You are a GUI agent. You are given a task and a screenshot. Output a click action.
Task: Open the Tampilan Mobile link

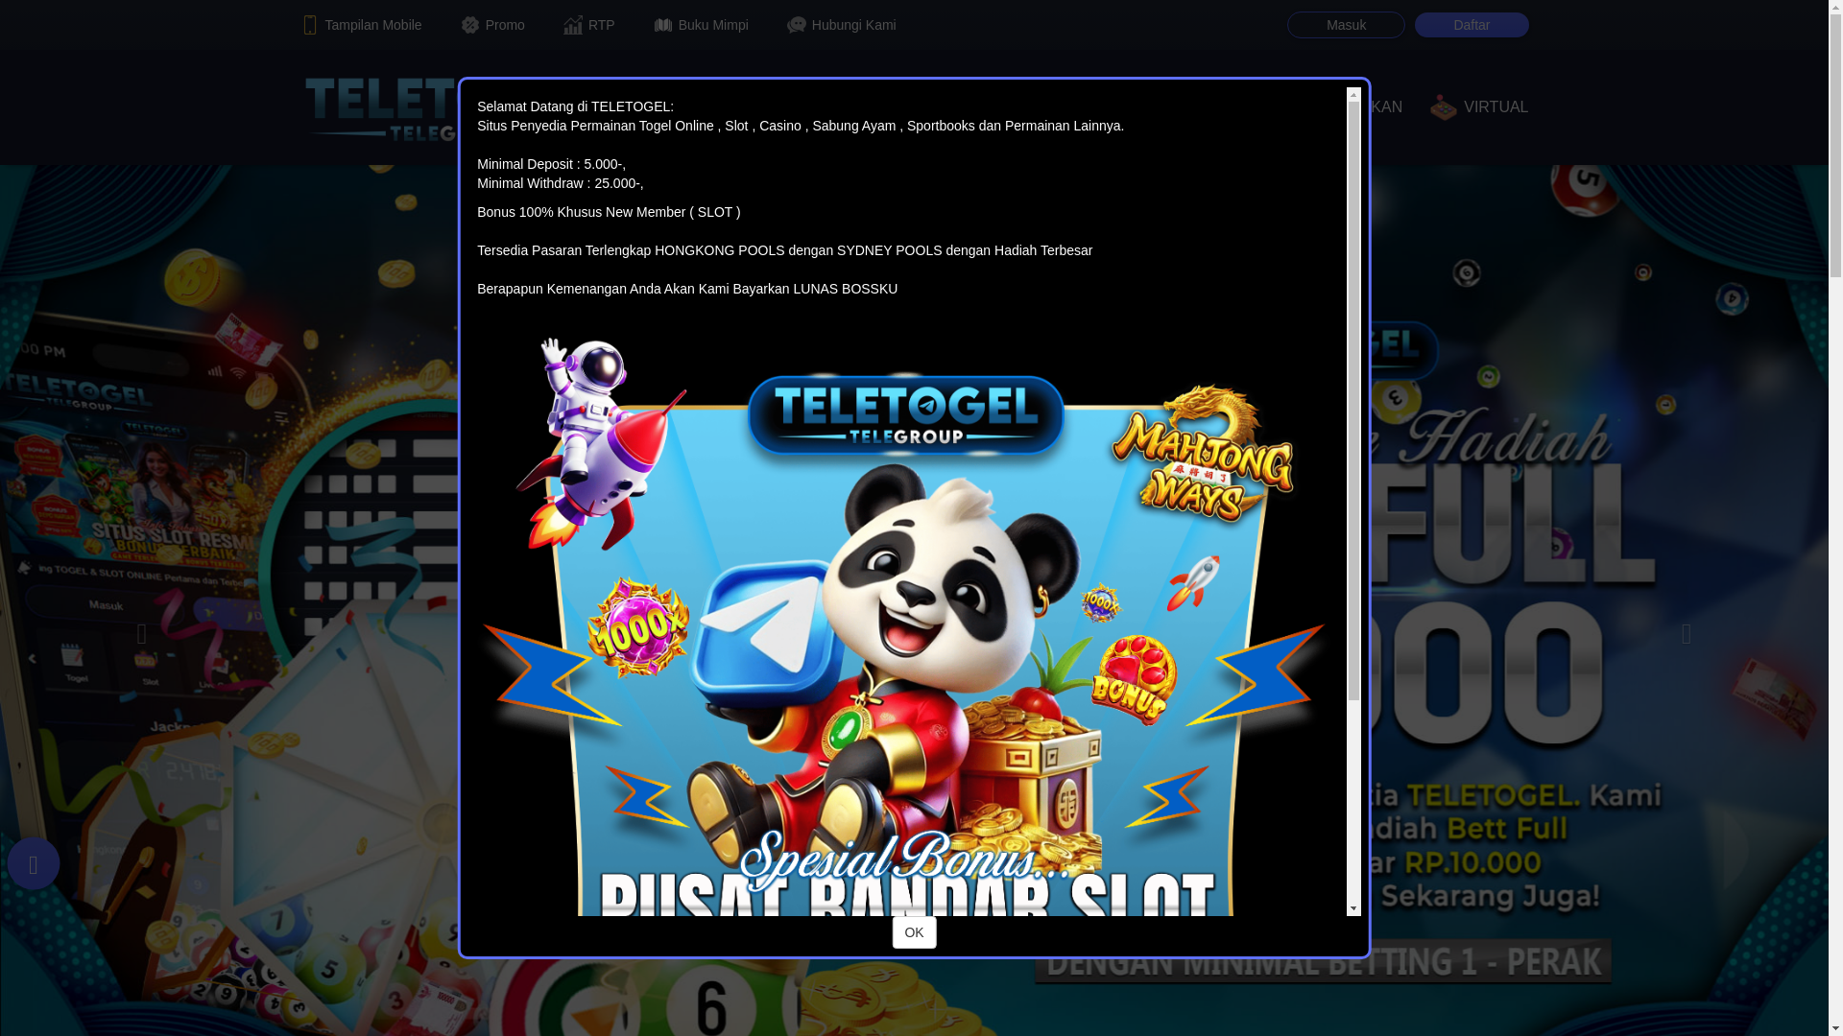coord(362,25)
